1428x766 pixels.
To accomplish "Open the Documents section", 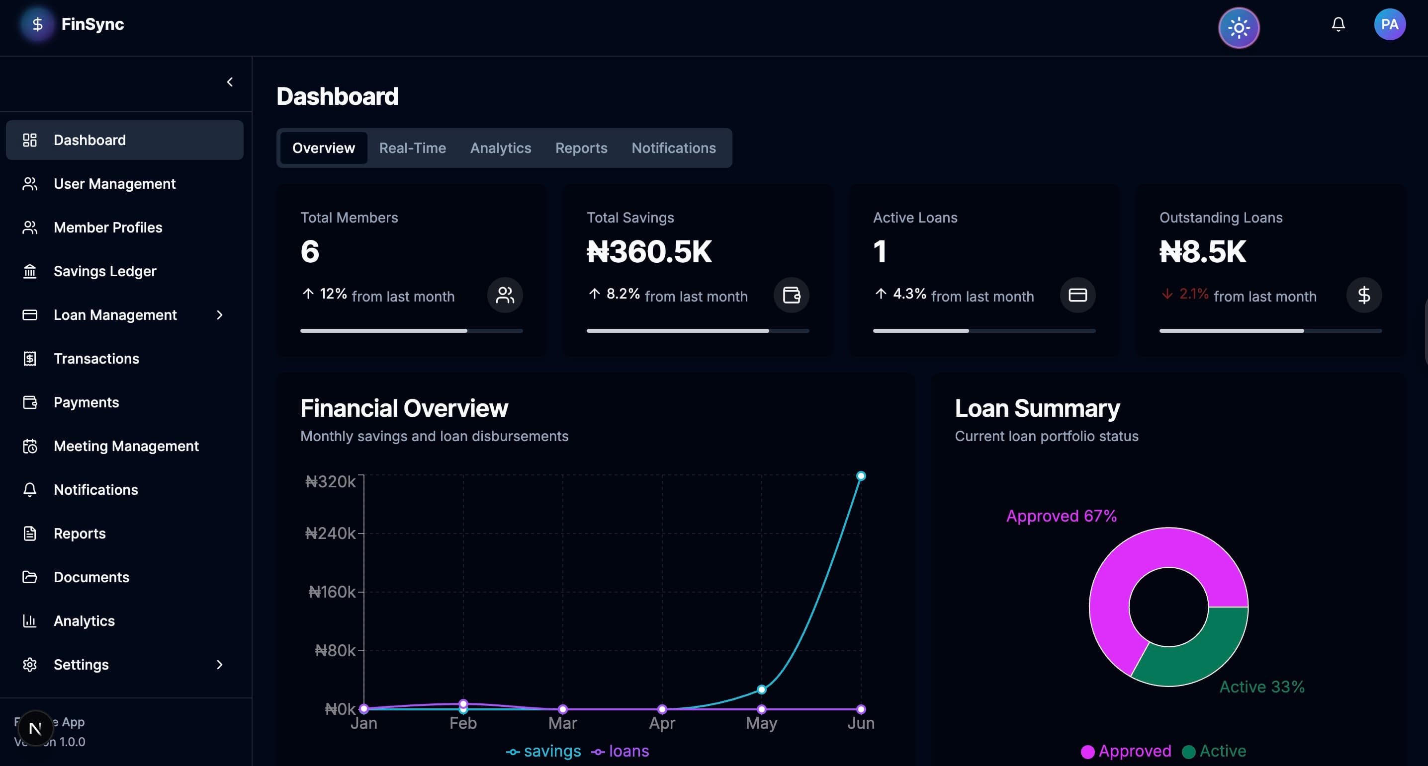I will coord(91,577).
